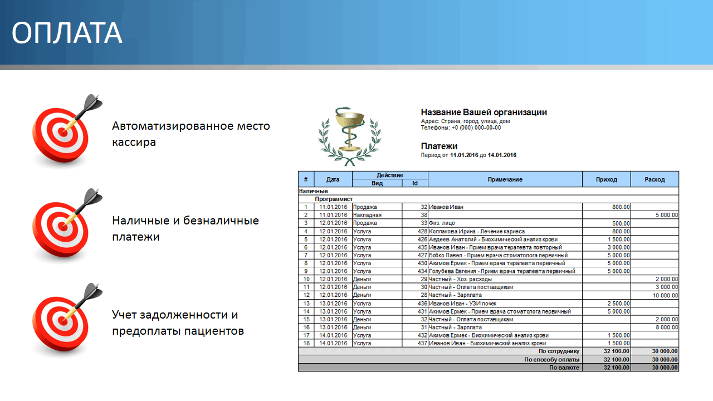Select the "Вид" sub-column header
This screenshot has width=713, height=401.
(377, 183)
